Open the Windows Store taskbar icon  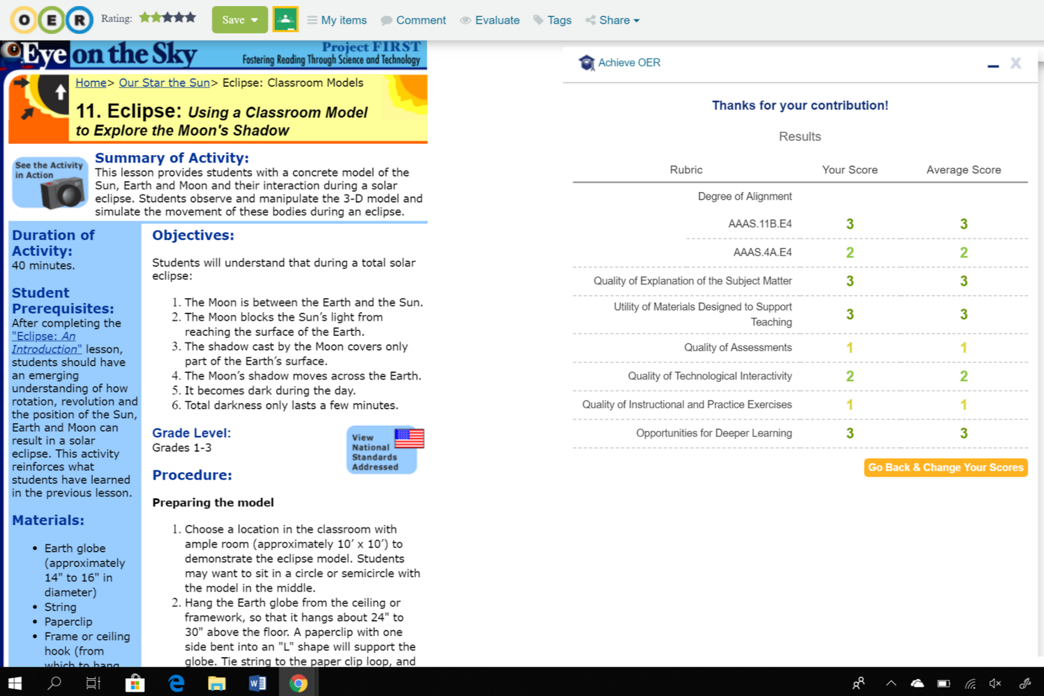(135, 683)
